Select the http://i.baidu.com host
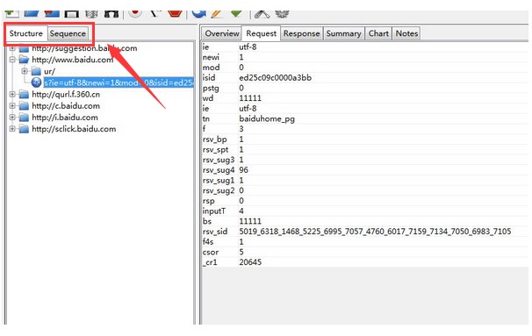This screenshot has height=336, width=532. [x=65, y=118]
